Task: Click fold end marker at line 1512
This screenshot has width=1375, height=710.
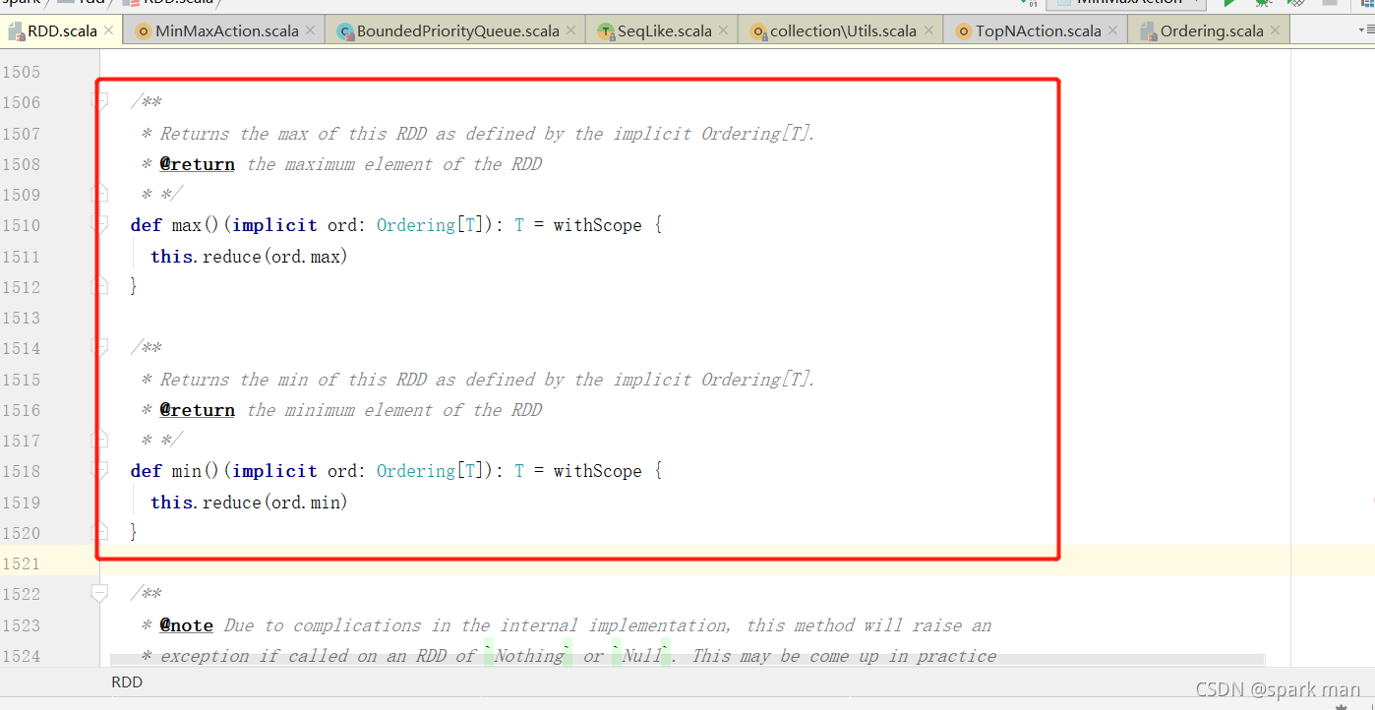Action: (99, 286)
